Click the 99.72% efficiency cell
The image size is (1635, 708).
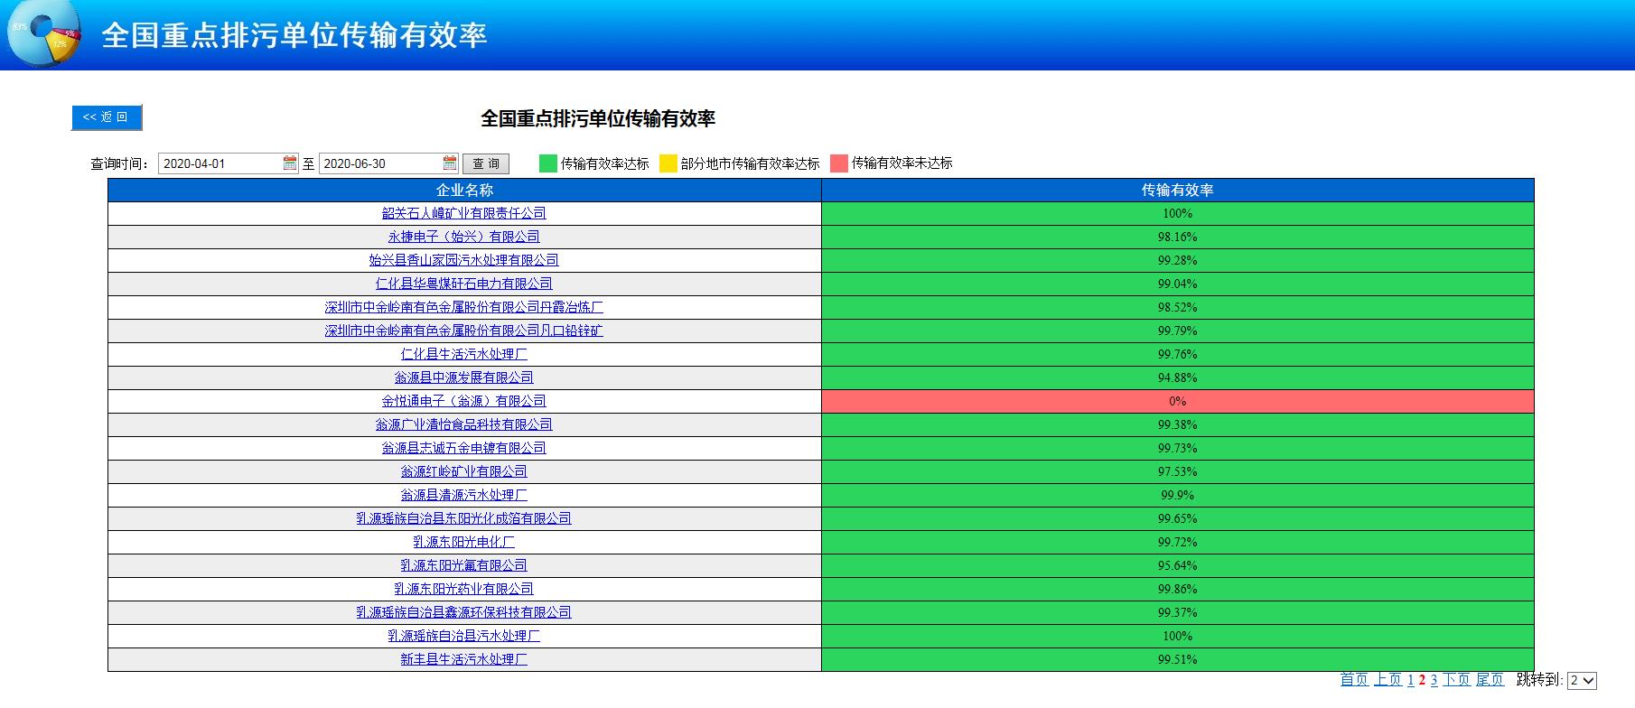point(1178,542)
